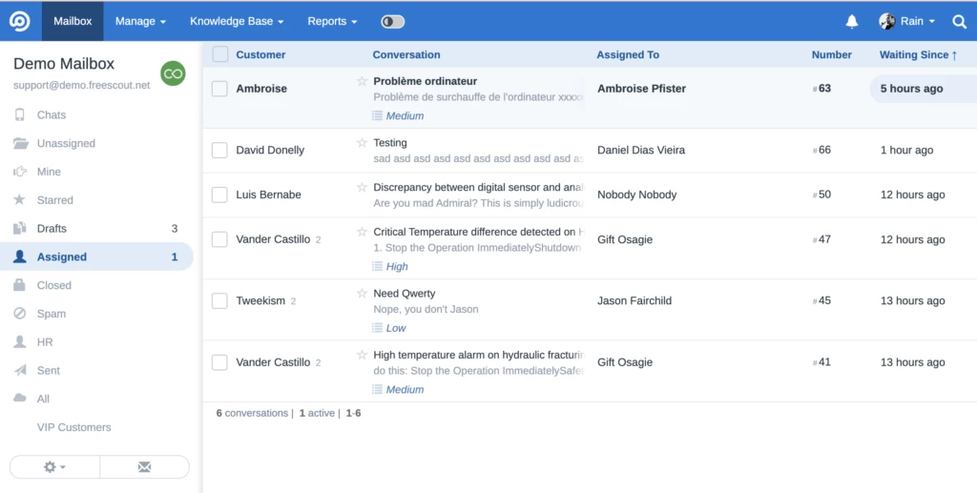Open the Unassigned folder

click(x=66, y=143)
